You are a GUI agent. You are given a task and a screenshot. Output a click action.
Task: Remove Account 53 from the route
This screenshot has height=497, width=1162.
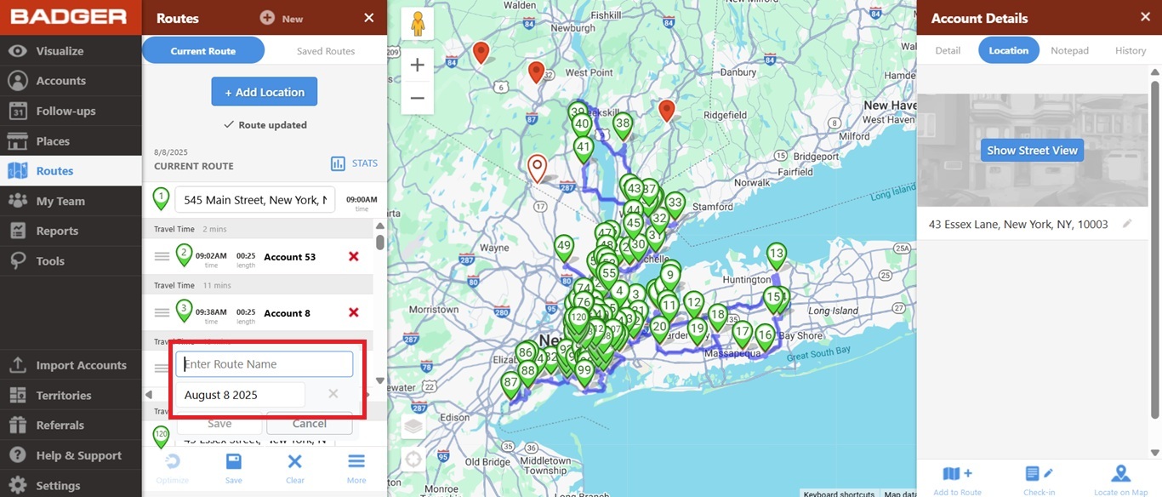[x=354, y=257]
